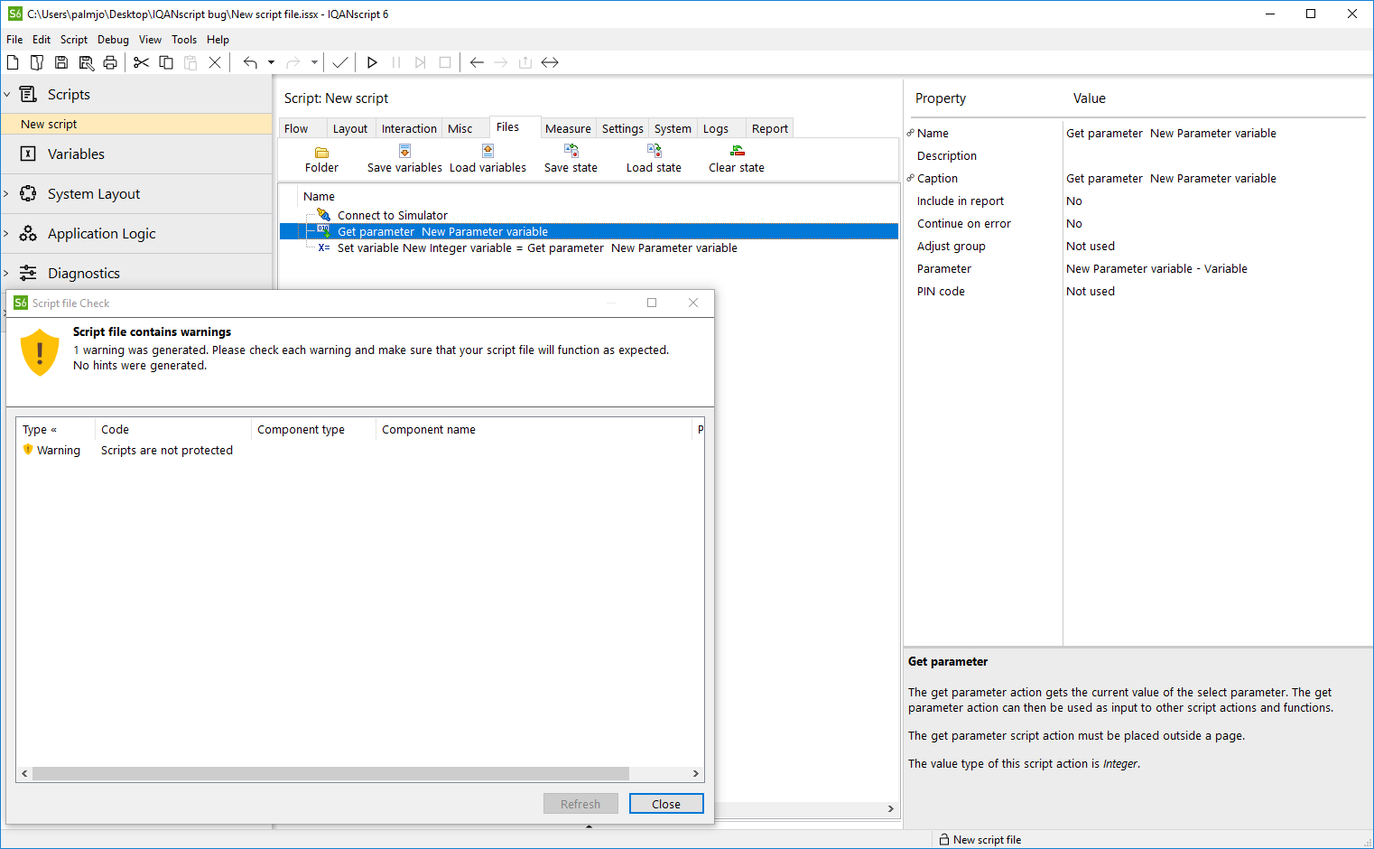Cut selection with the scissors icon
This screenshot has width=1374, height=849.
141,62
